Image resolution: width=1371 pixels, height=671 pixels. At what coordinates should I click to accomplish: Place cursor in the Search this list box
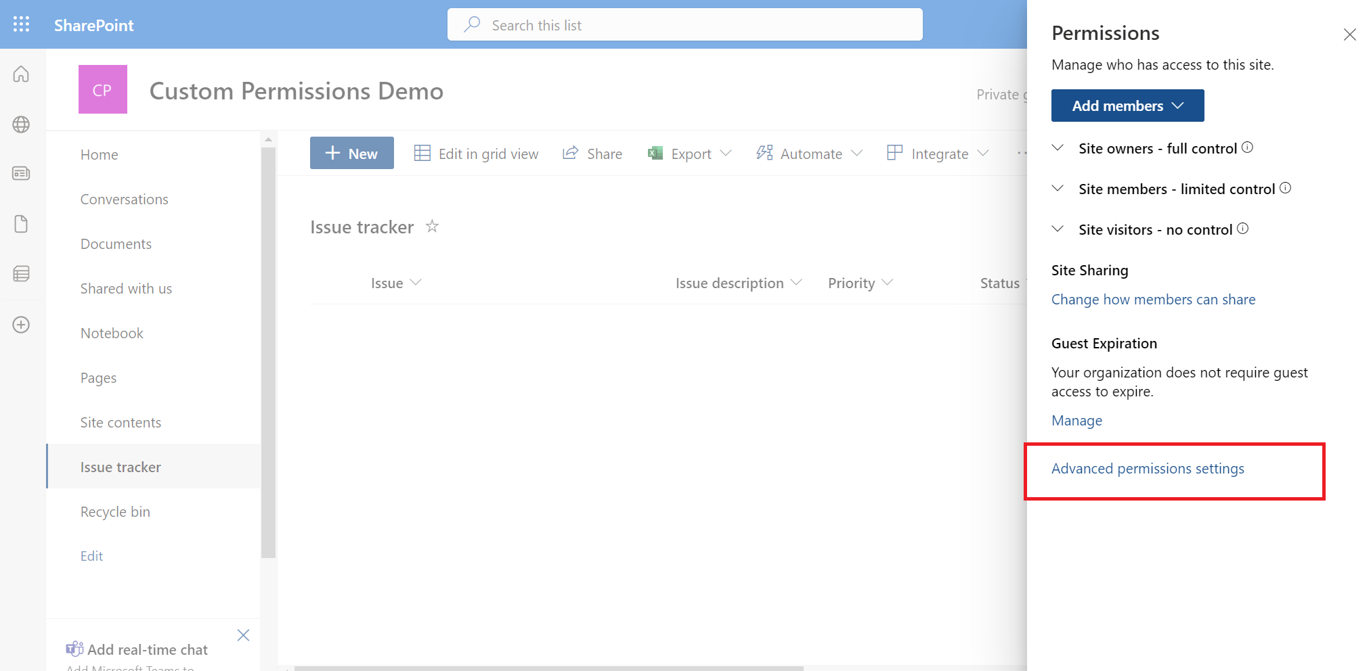684,24
